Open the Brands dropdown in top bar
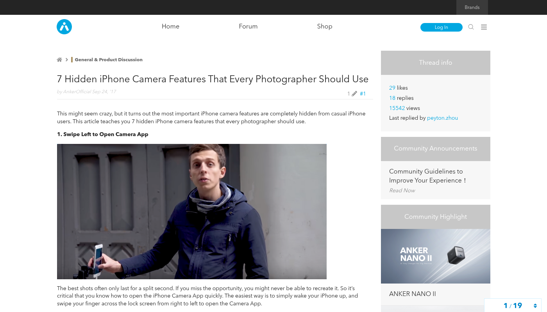This screenshot has height=312, width=547. click(472, 7)
